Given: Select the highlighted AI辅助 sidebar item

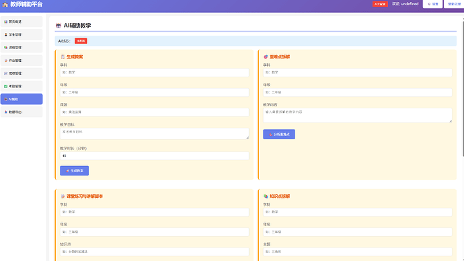Looking at the screenshot, I should [x=22, y=99].
